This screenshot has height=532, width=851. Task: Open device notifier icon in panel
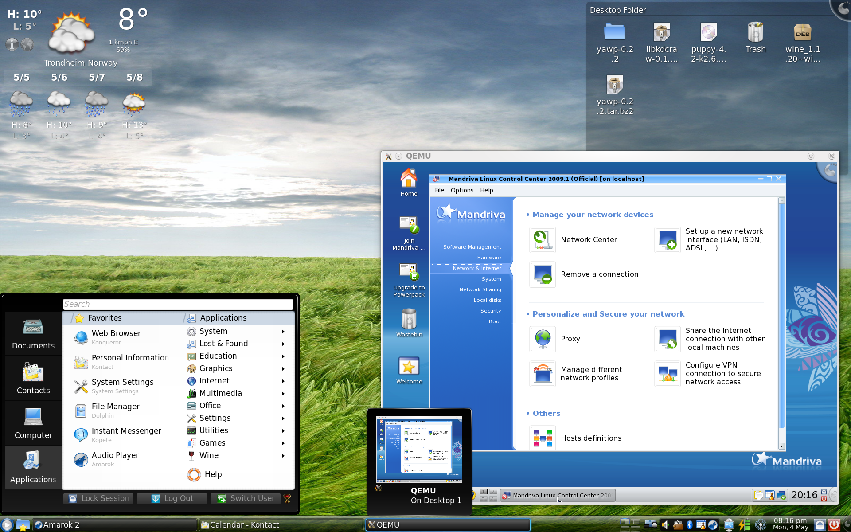(729, 525)
